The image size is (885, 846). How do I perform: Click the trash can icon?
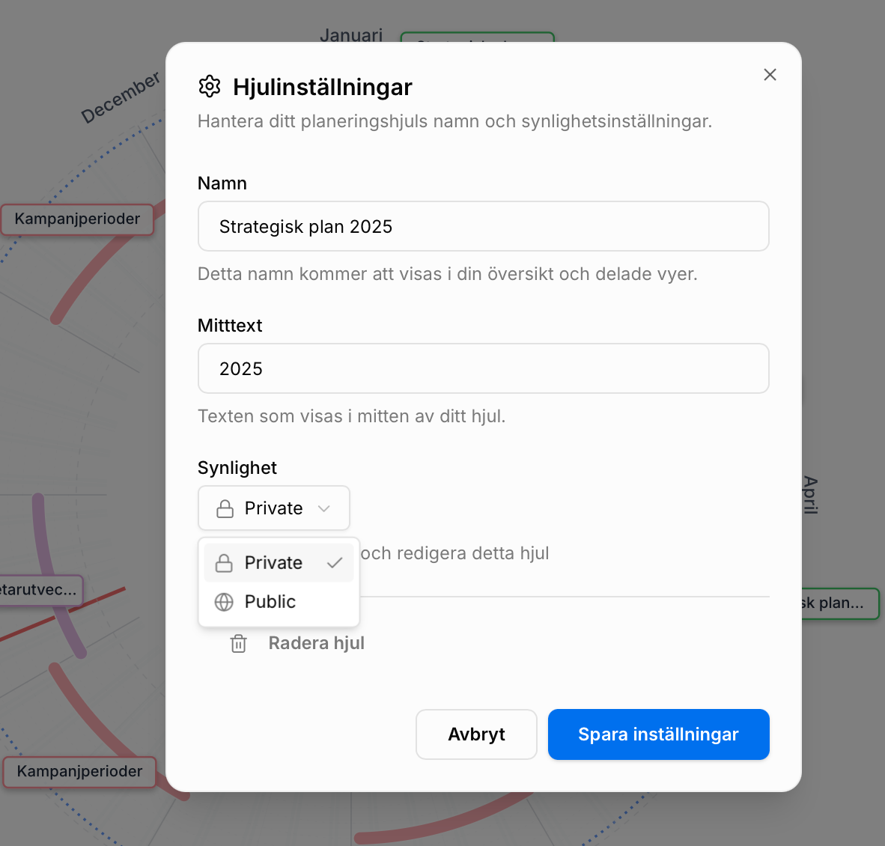[x=238, y=643]
